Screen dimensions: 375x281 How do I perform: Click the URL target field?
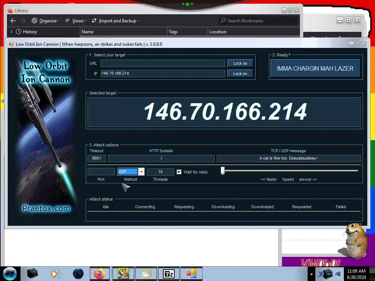[x=163, y=63]
